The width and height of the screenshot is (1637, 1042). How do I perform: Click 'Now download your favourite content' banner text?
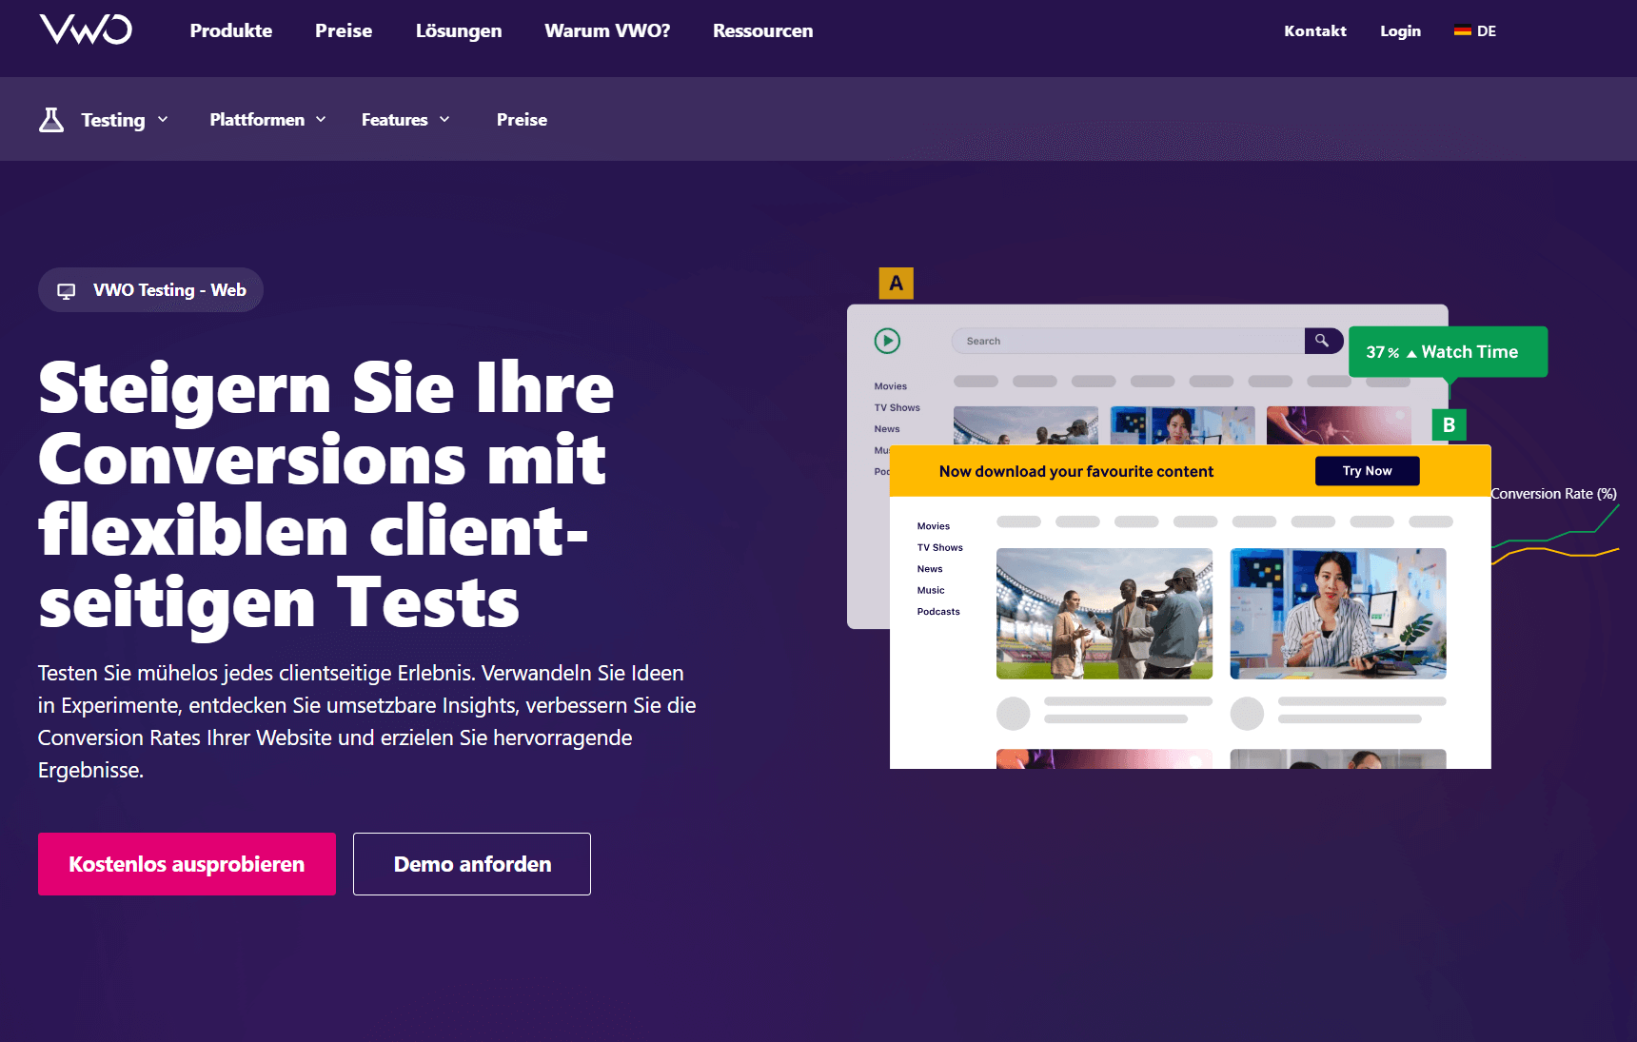[x=1076, y=471]
